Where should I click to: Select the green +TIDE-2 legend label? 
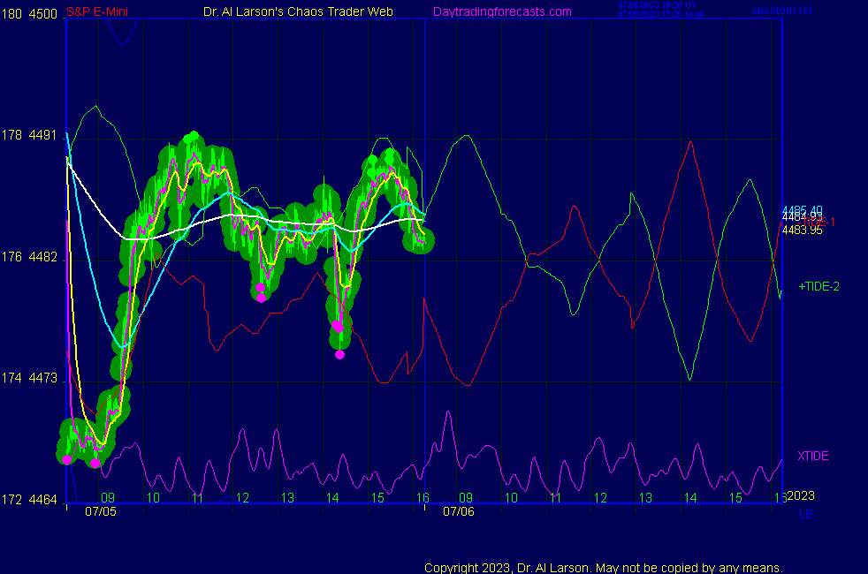[x=819, y=286]
